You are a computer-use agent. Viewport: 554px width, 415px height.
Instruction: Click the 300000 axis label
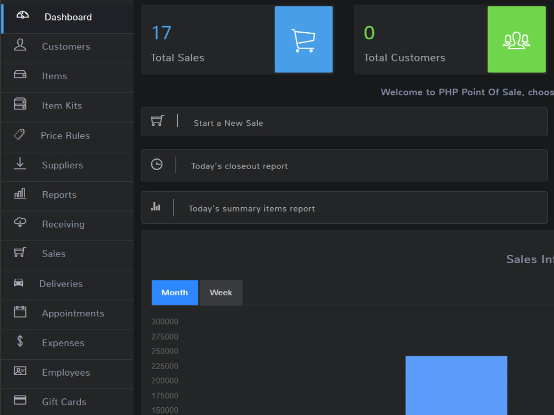165,322
